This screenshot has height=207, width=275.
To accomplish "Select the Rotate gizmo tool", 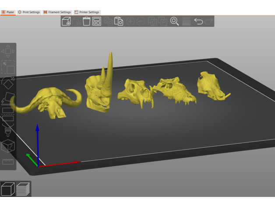I will pyautogui.click(x=8, y=82).
